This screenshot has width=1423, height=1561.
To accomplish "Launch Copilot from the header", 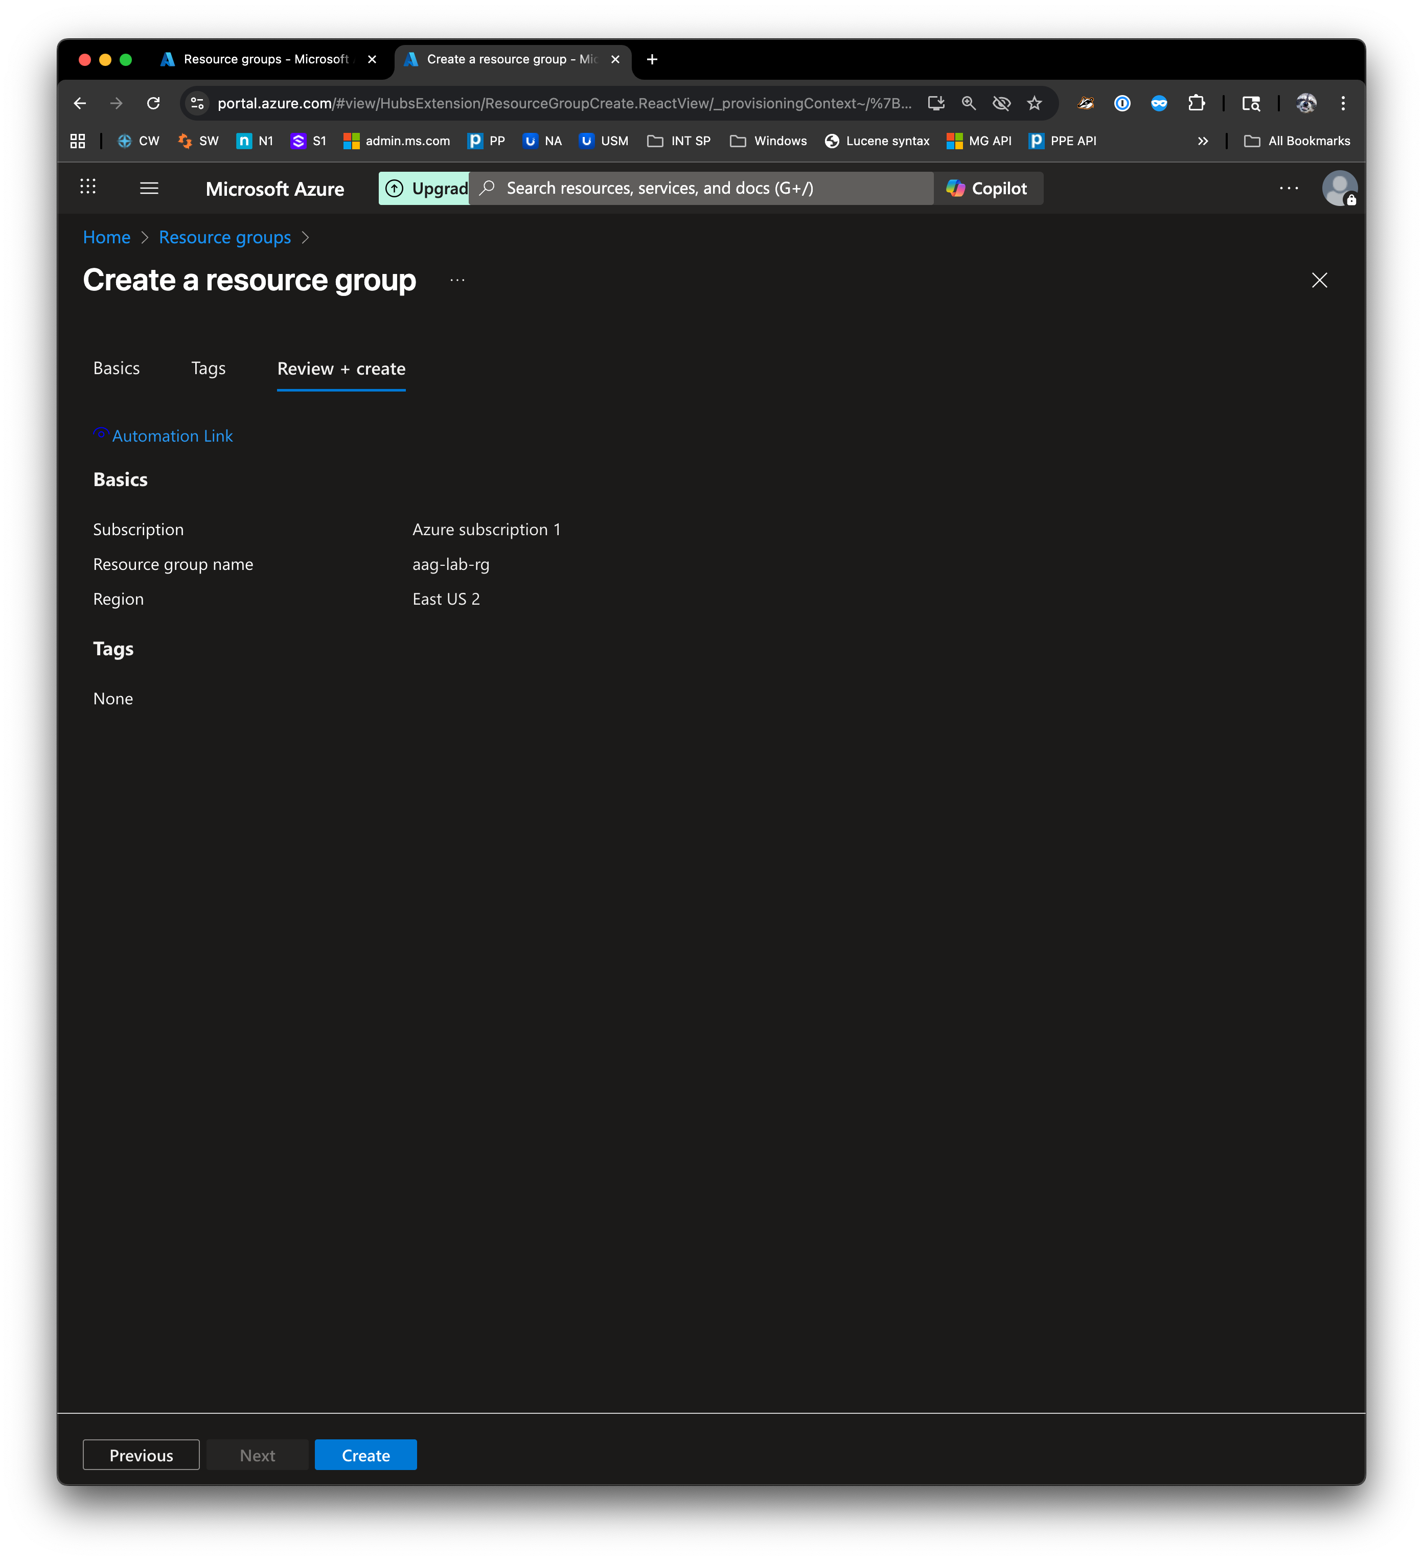I will coord(987,188).
